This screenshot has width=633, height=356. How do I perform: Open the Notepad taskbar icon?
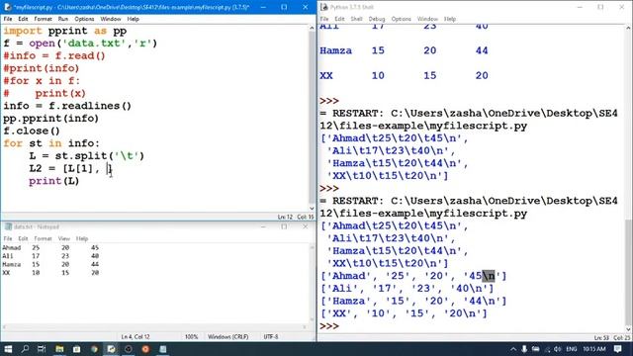pos(162,349)
